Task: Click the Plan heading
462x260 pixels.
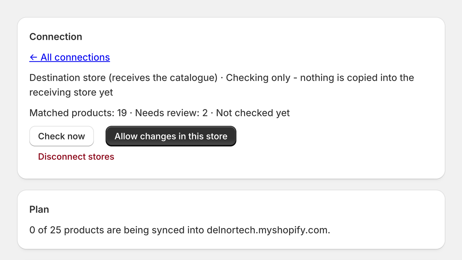Action: tap(39, 209)
